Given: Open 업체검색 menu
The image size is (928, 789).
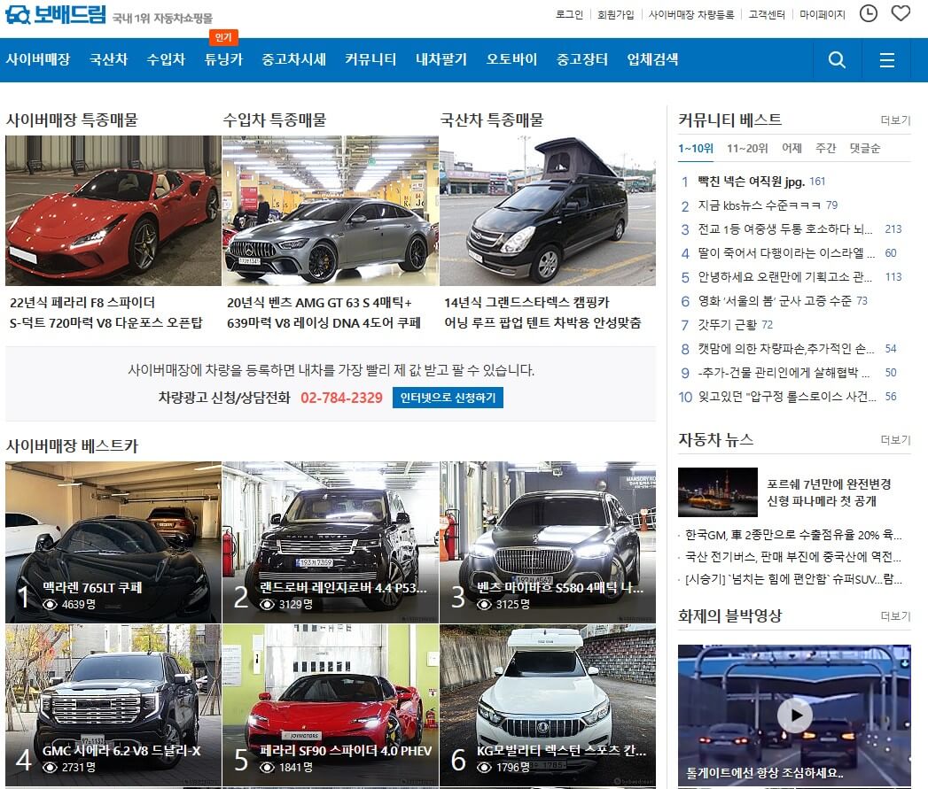Looking at the screenshot, I should coord(652,59).
